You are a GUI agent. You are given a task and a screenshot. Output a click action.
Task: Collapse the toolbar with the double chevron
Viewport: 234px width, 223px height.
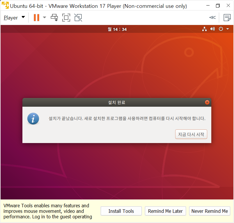coord(212,17)
